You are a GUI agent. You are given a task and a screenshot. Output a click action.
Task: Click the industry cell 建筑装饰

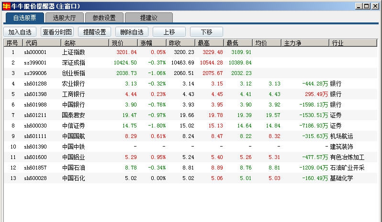[x=342, y=147]
